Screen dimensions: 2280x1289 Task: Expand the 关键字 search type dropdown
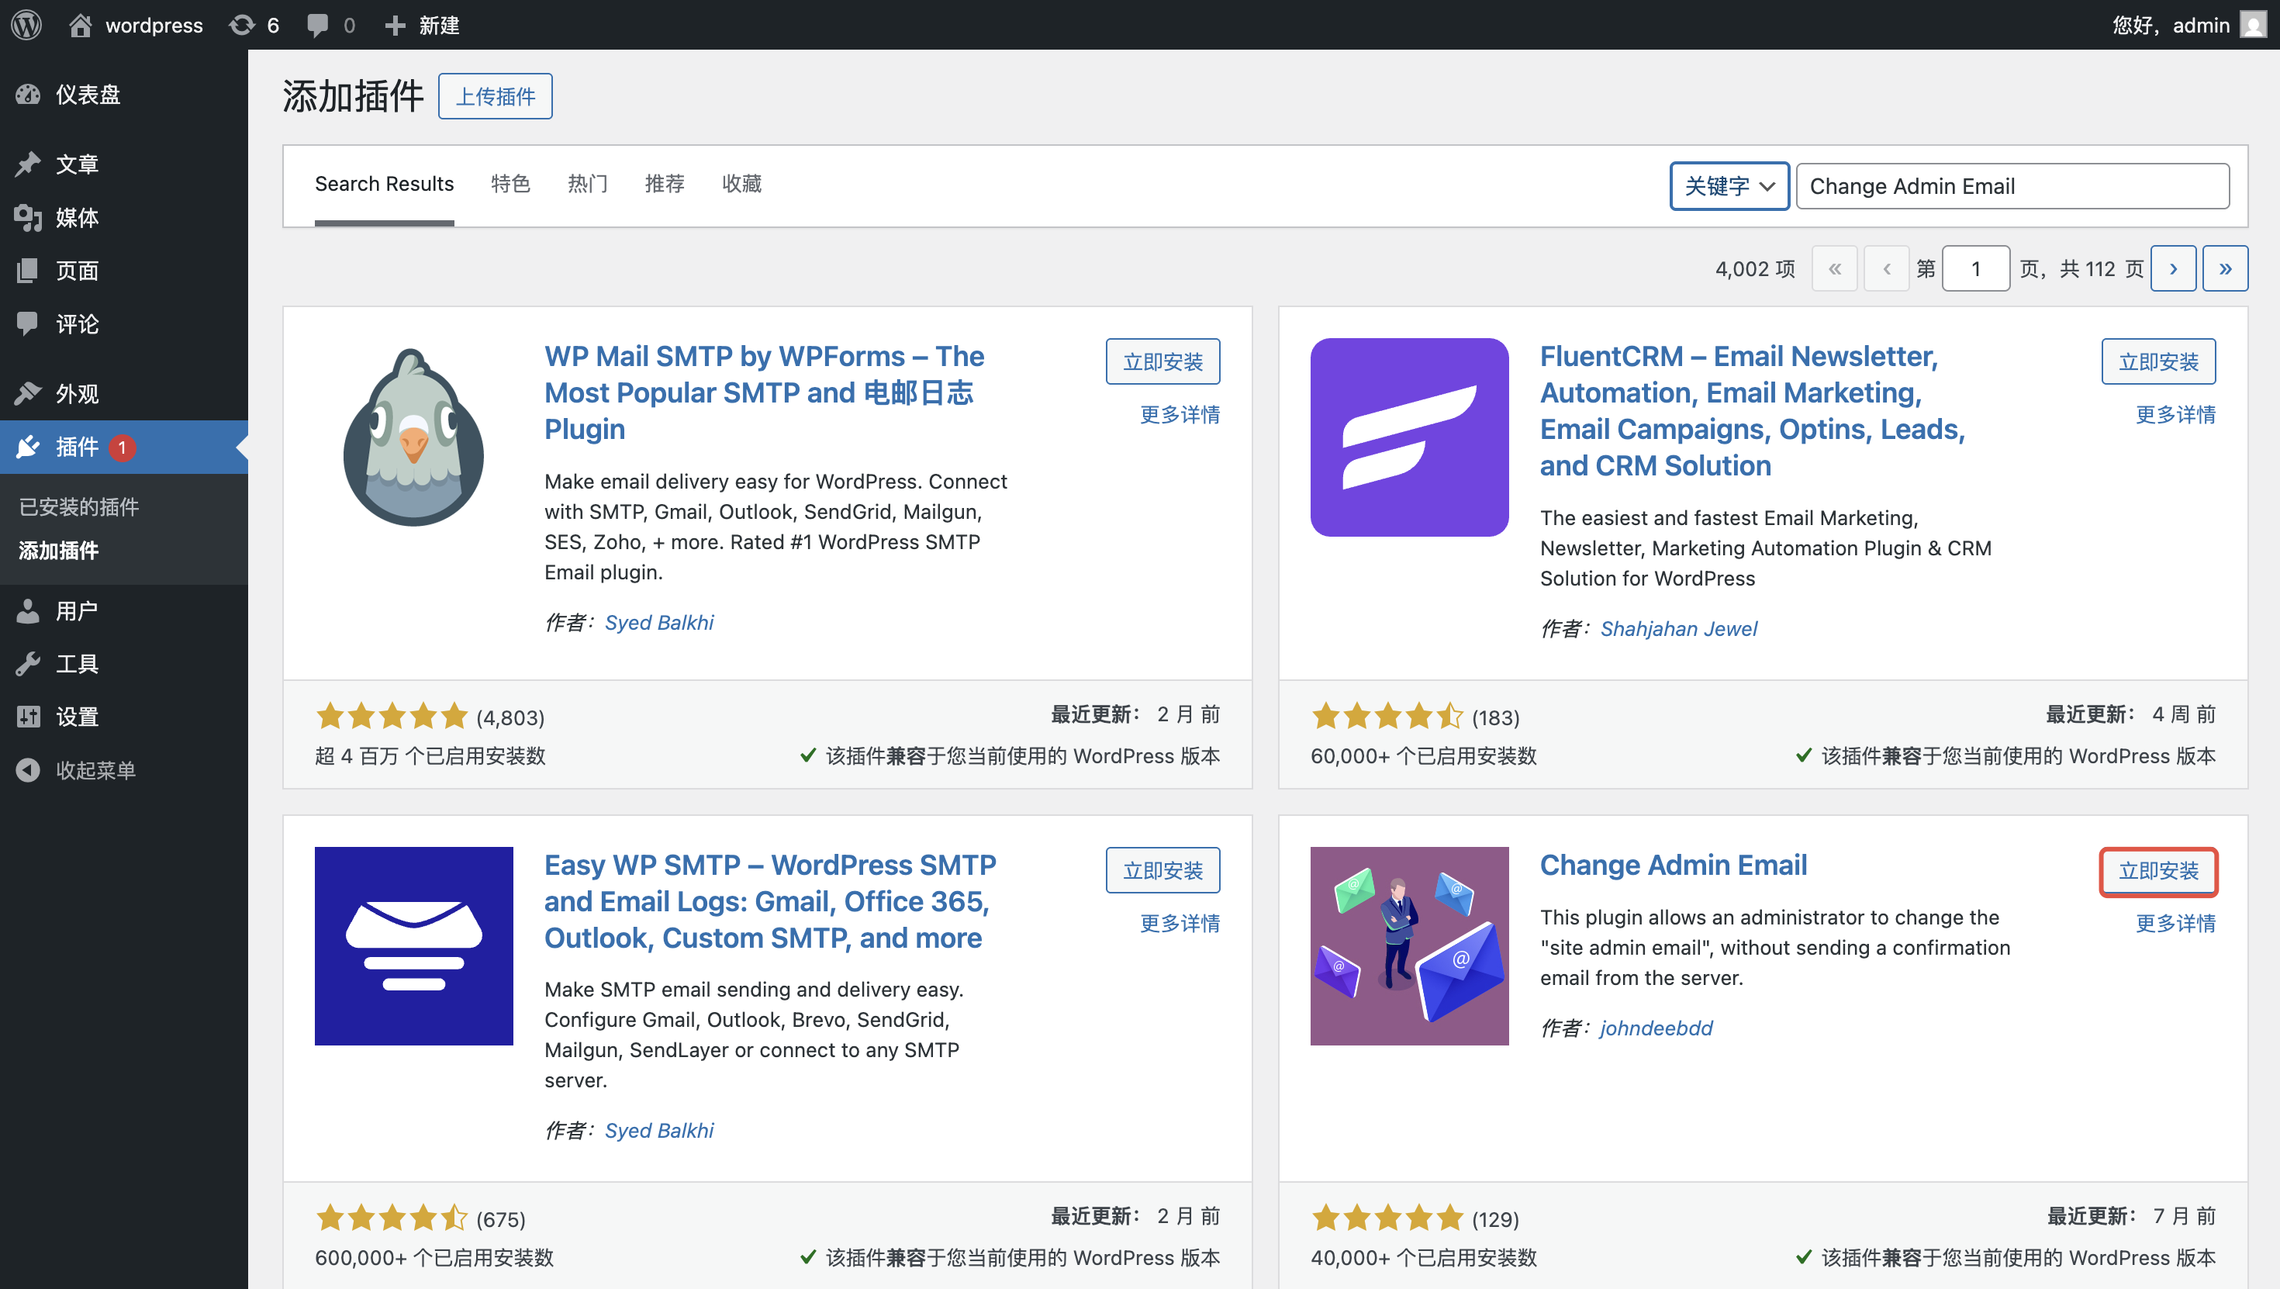(x=1729, y=186)
